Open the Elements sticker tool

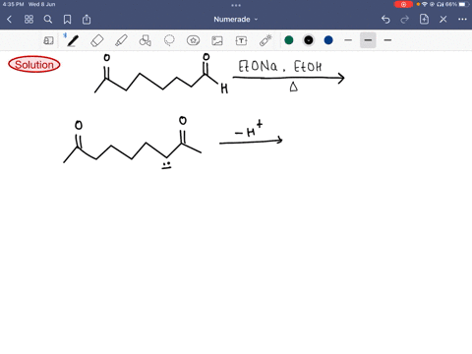click(x=193, y=40)
